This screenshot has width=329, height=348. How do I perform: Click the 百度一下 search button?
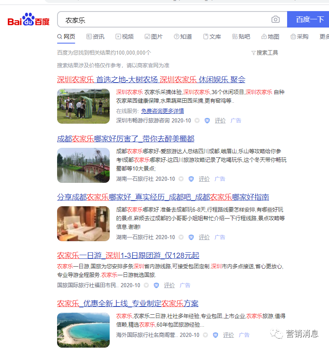tap(308, 20)
